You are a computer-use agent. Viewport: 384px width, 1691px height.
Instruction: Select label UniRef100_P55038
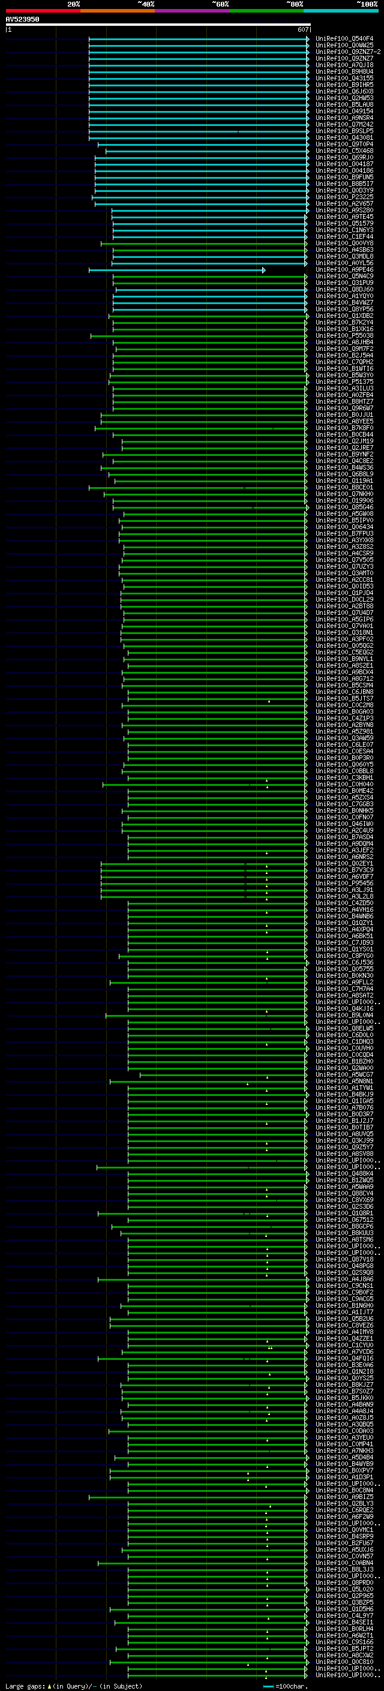[344, 335]
